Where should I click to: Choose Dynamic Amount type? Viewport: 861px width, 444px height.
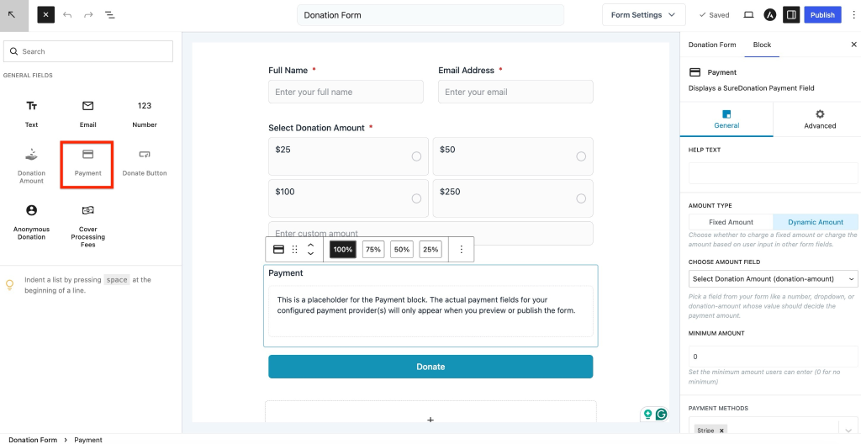pos(816,222)
